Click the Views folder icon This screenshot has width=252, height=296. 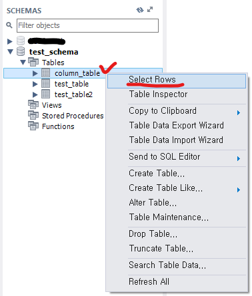(x=33, y=104)
